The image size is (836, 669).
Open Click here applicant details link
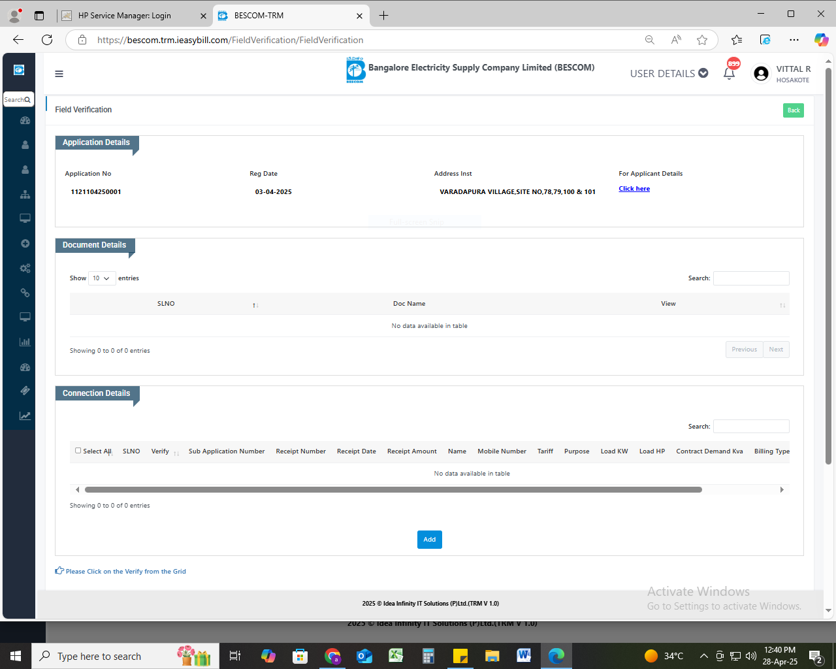[634, 189]
